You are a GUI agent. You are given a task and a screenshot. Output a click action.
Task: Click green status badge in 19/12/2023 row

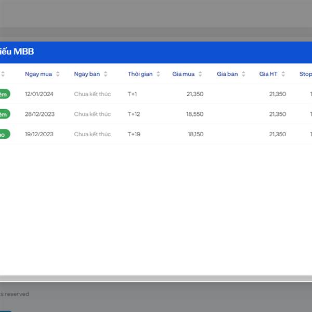click(4, 134)
